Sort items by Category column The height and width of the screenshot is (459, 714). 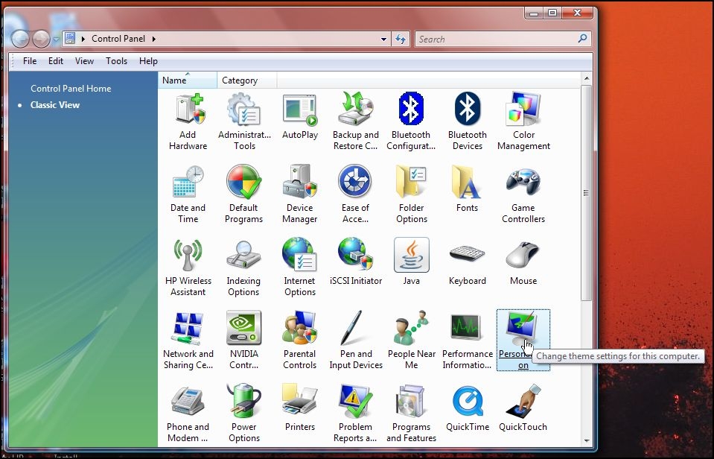(x=246, y=80)
